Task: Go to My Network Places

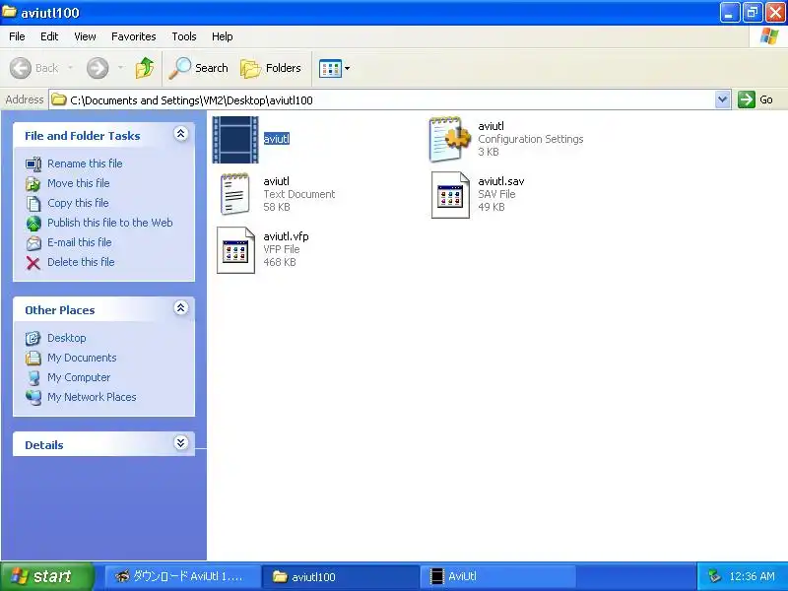Action: pos(92,397)
